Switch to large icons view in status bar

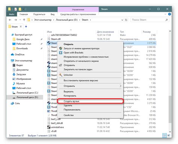click(x=169, y=135)
